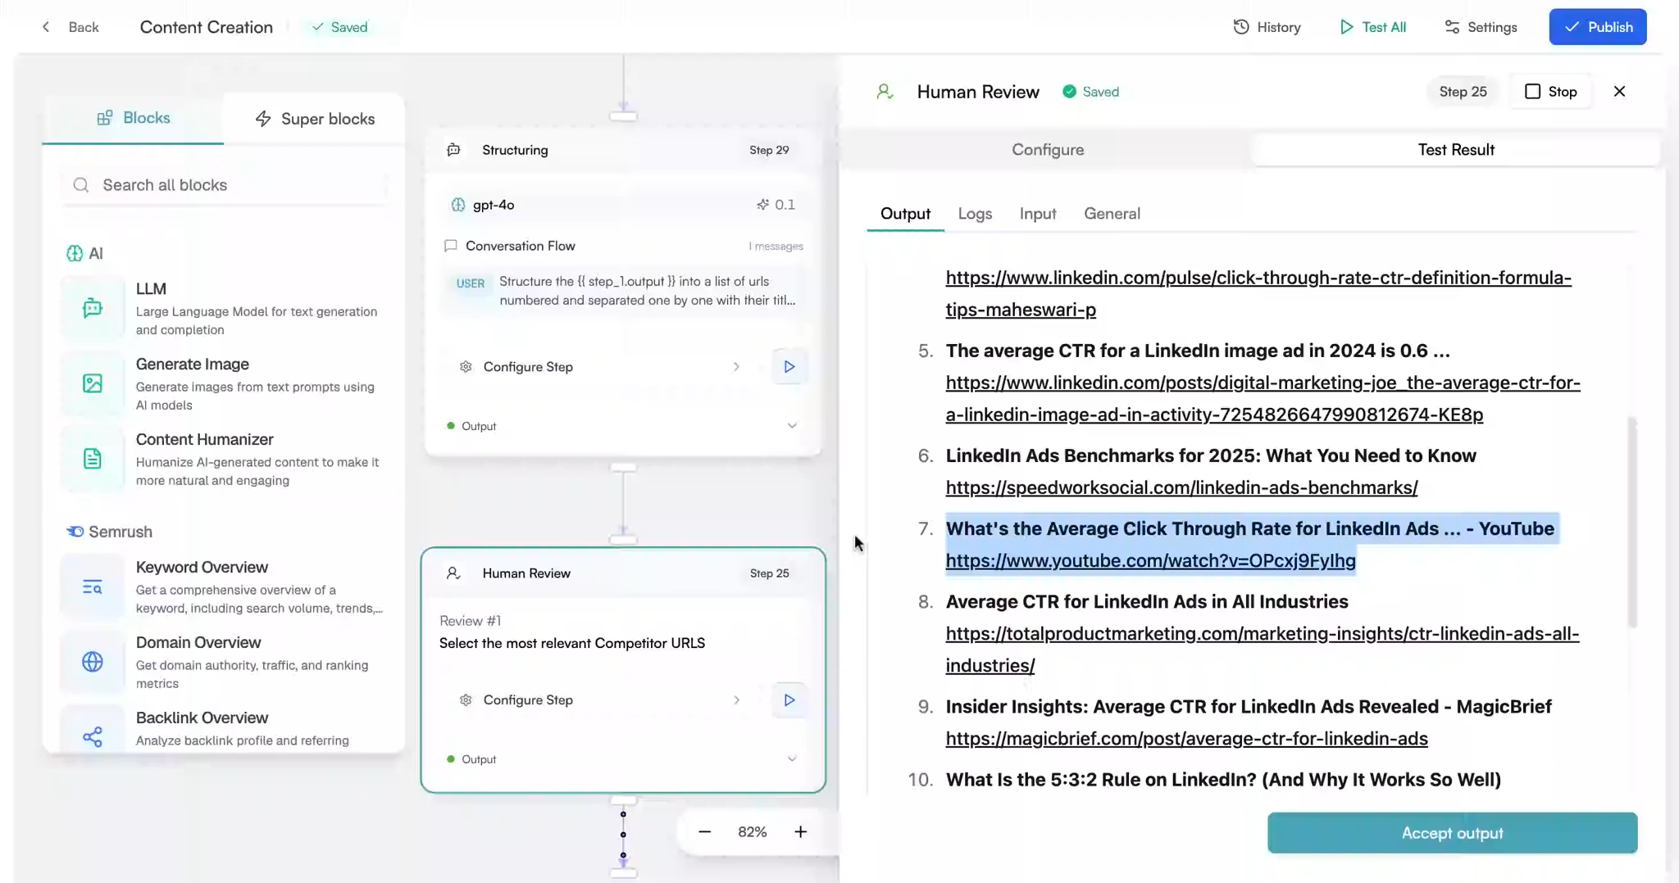Image resolution: width=1679 pixels, height=883 pixels.
Task: Click the Search all blocks field
Action: point(224,185)
